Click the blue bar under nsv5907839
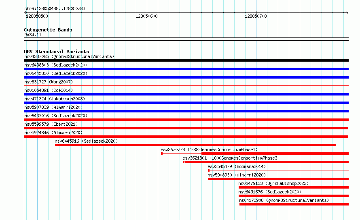The image size is (360, 220). point(186,111)
